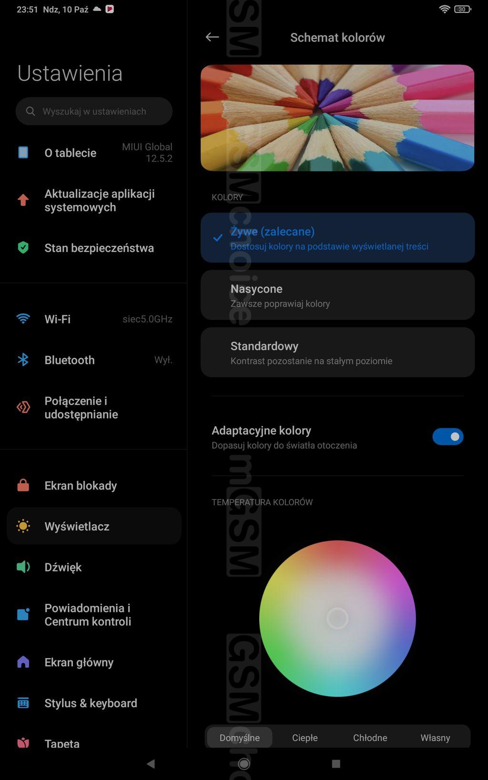This screenshot has height=780, width=488.
Task: Tap the Bluetooth icon in settings list
Action: tap(23, 360)
